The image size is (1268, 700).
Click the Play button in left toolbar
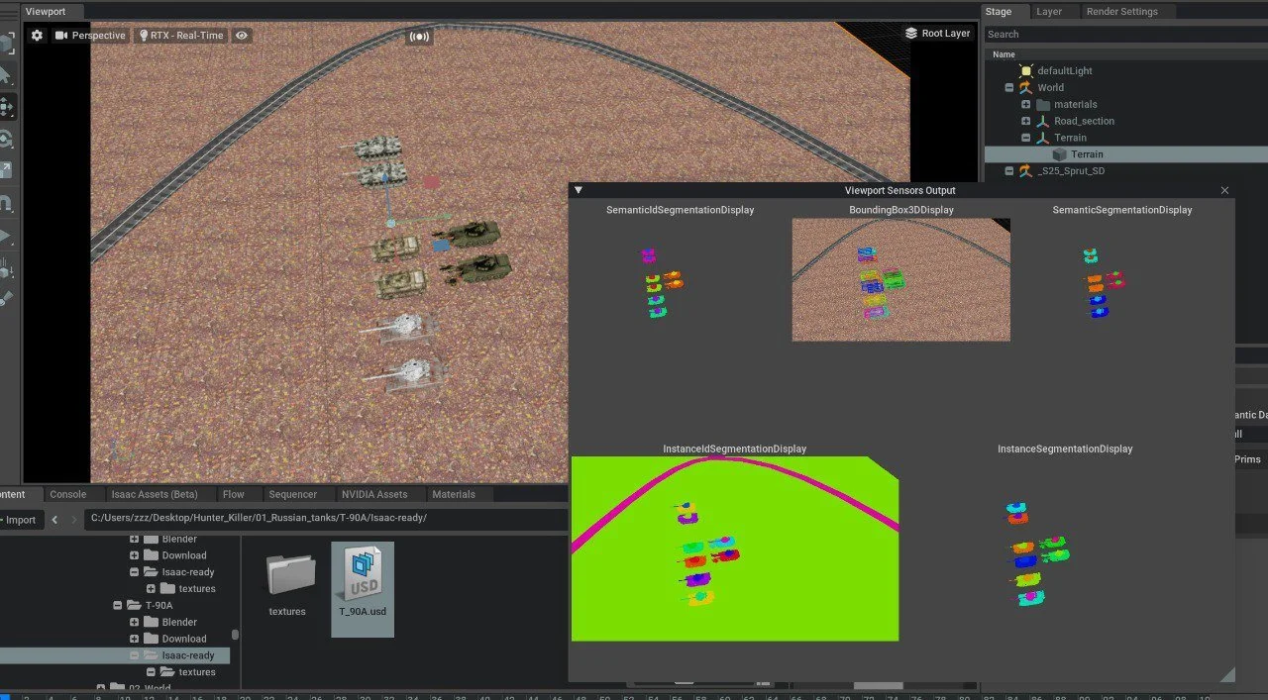point(5,236)
